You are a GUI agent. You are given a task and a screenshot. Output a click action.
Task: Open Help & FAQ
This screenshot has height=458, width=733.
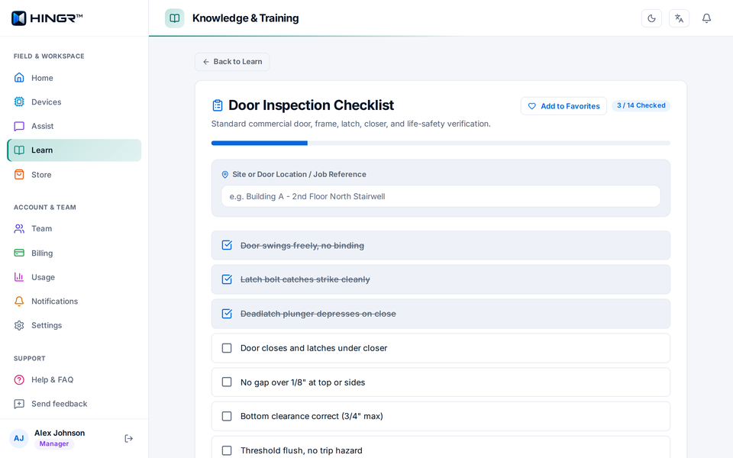pos(74,379)
